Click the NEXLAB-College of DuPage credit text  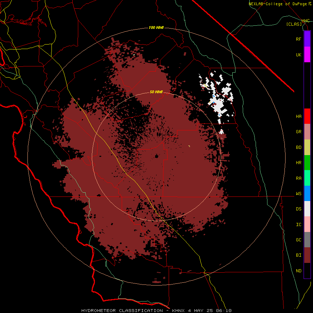tap(280, 4)
